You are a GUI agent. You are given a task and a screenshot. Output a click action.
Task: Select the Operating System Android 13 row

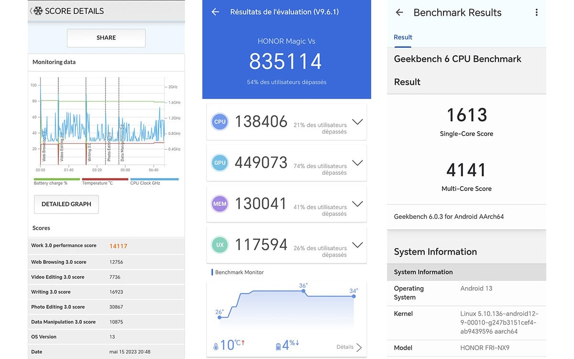(466, 293)
